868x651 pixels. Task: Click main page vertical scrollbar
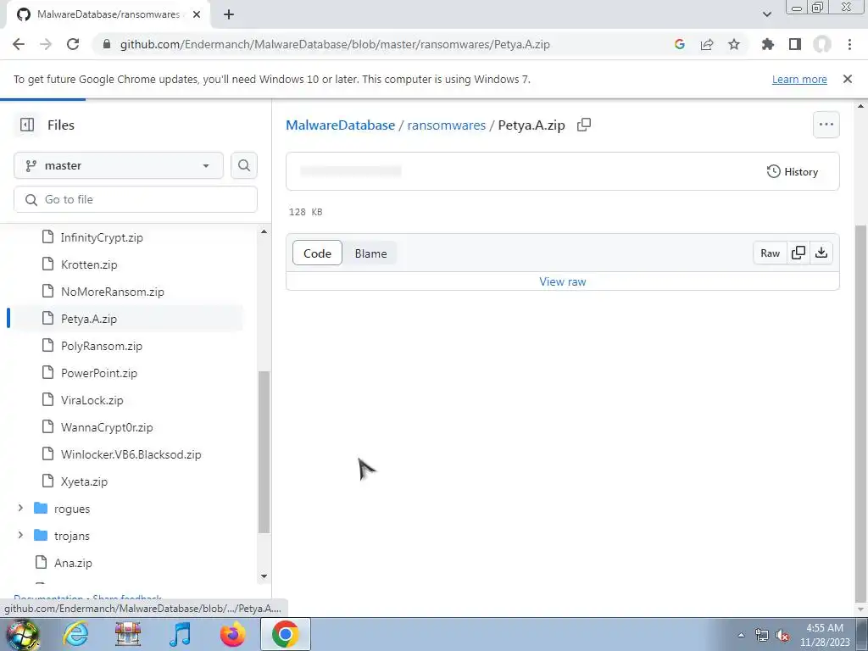point(861,413)
